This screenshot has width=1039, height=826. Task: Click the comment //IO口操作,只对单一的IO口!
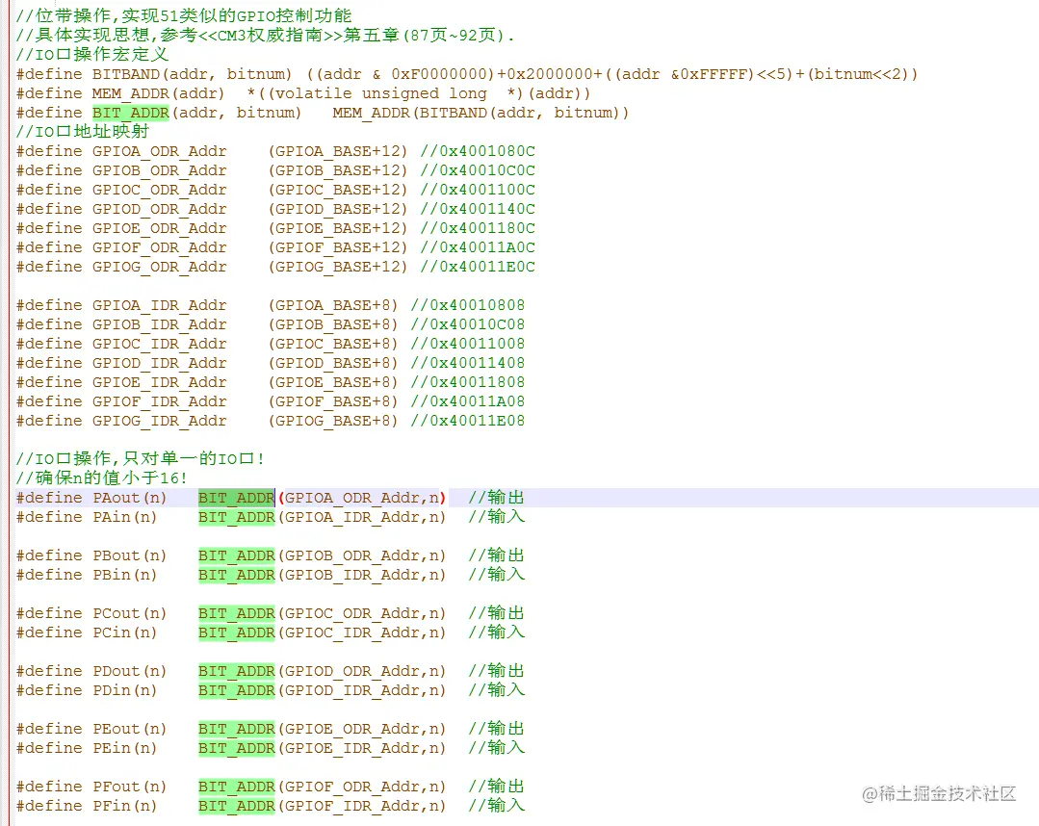coord(140,458)
